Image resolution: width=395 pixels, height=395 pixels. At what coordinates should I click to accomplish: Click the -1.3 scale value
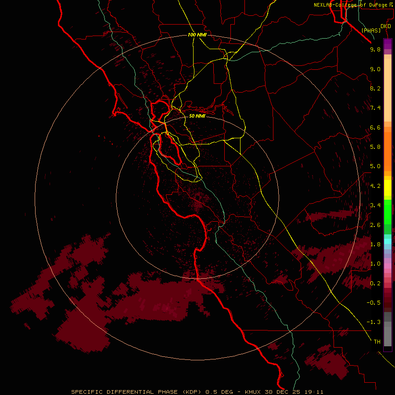(373, 322)
